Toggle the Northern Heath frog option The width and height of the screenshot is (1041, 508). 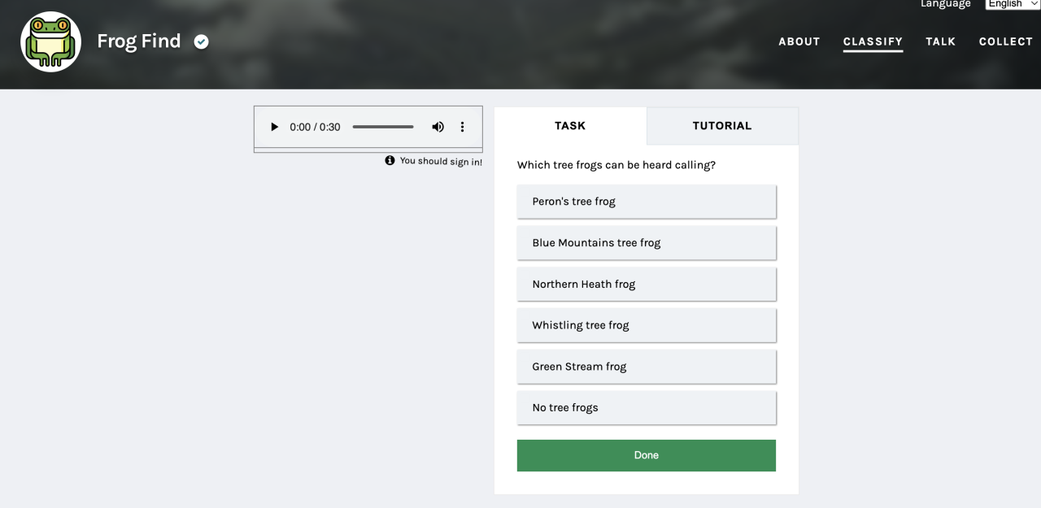tap(646, 284)
